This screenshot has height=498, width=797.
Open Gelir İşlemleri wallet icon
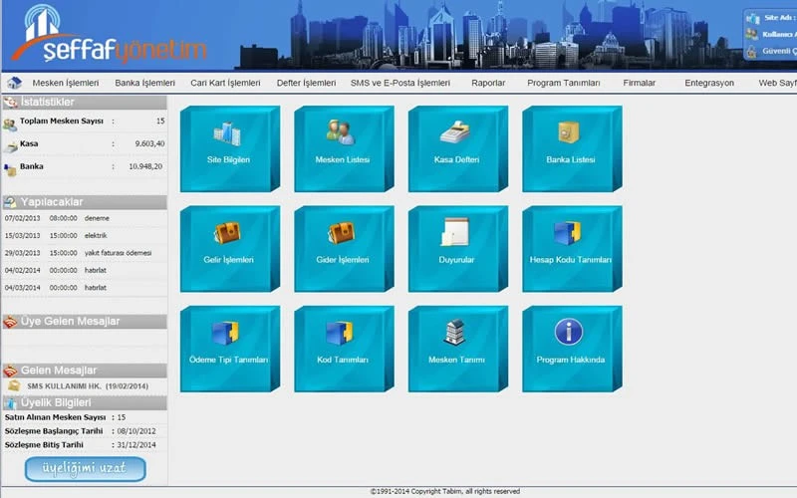[228, 233]
